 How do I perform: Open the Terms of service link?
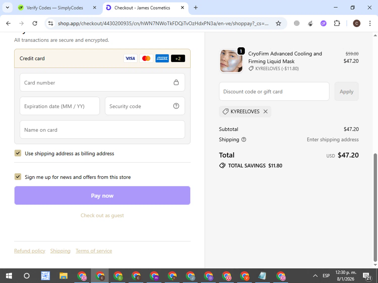click(x=94, y=251)
